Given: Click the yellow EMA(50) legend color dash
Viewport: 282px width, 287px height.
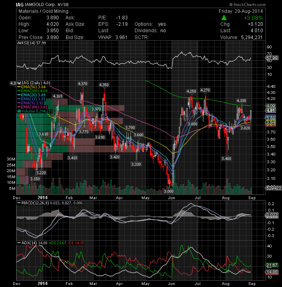Looking at the screenshot, I should 19,87.
